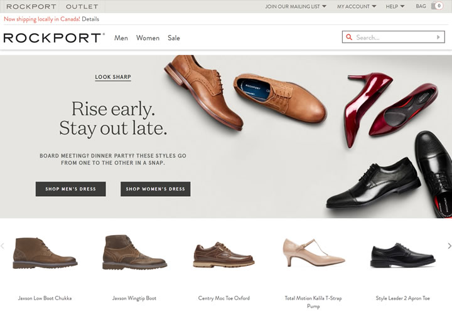Switch to the Rockport tab
This screenshot has height=314, width=452.
31,6
